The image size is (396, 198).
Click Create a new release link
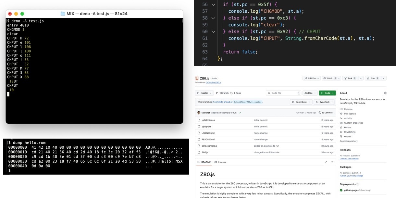point(349,159)
